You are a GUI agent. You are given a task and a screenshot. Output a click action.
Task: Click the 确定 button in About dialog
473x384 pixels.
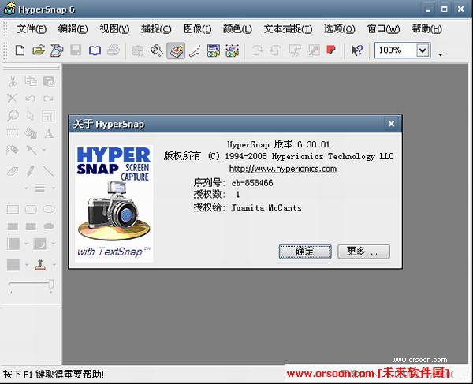tap(305, 252)
